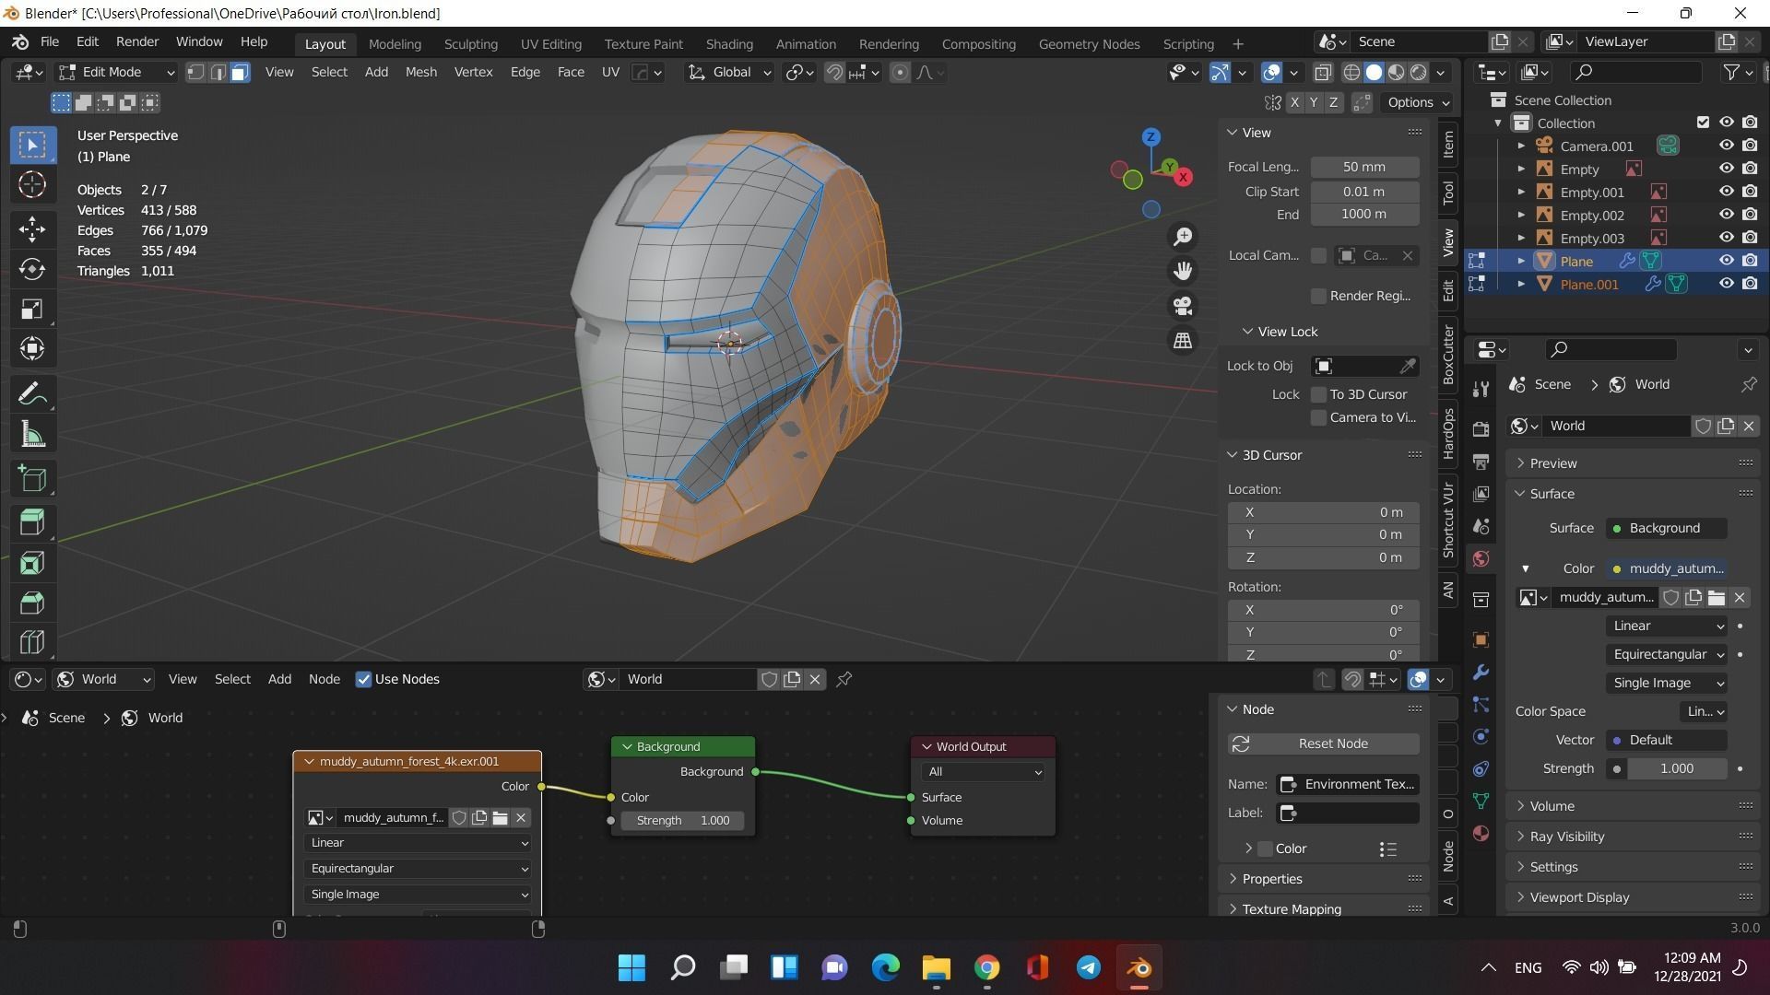The image size is (1770, 995).
Task: Hide Plane.001 with its eye icon
Action: 1726,284
